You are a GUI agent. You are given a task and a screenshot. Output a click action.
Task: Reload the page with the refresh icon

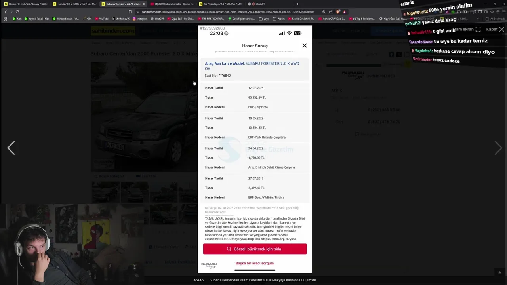click(x=17, y=12)
